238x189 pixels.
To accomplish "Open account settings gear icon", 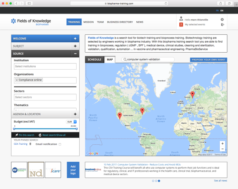I will [222, 19].
